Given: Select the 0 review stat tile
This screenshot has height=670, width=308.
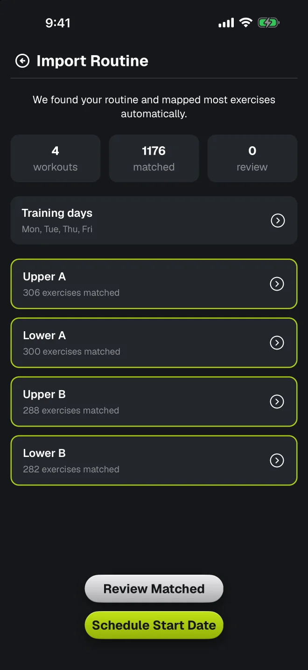Looking at the screenshot, I should [252, 158].
